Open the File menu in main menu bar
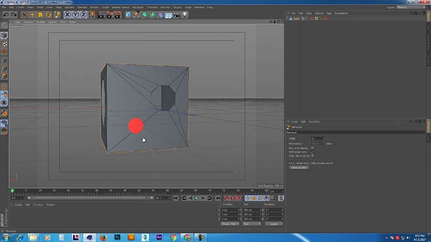The width and height of the screenshot is (431, 242). (4, 7)
